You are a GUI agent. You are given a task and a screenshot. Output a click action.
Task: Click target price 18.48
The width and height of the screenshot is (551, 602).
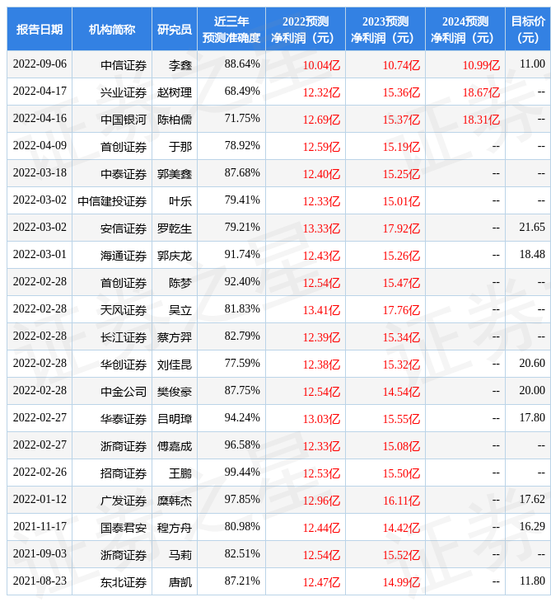coord(532,255)
